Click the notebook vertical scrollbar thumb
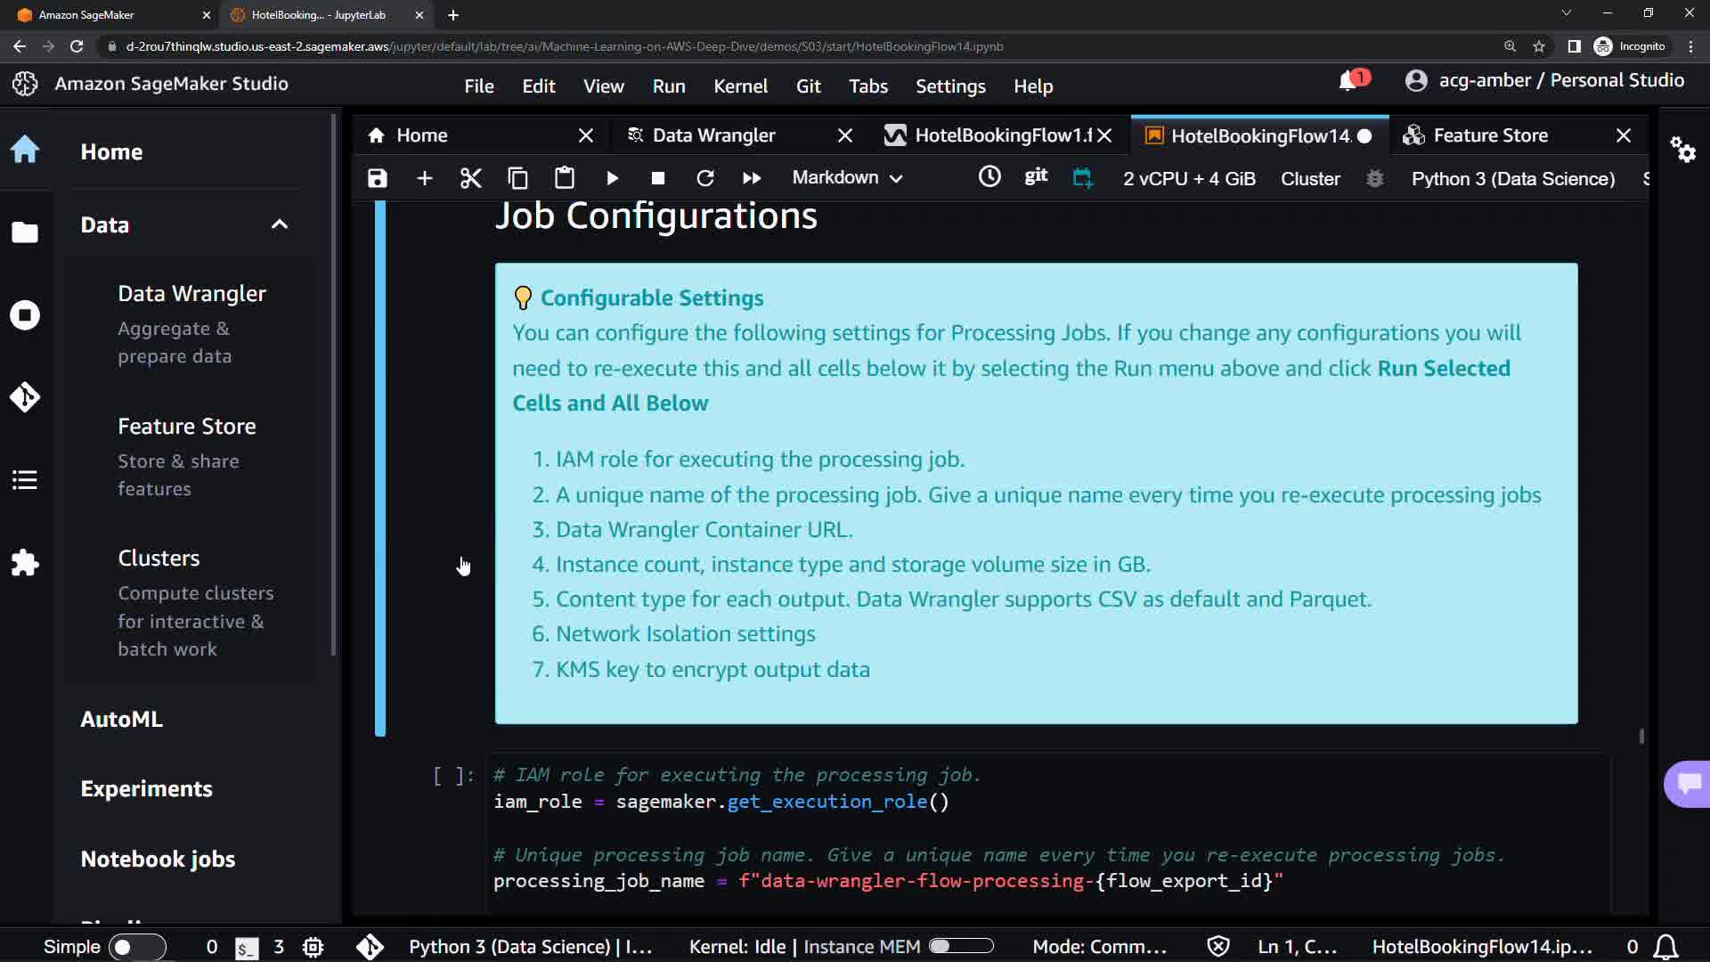 point(1641,736)
